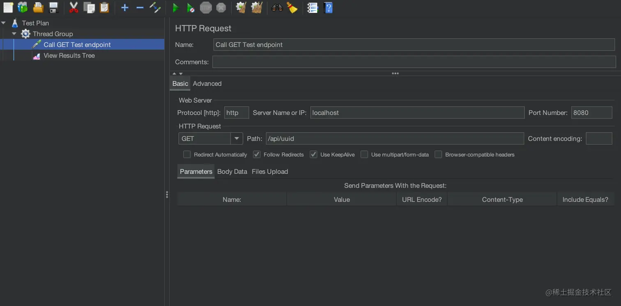Click the Function Helper dialog icon

pyautogui.click(x=313, y=7)
